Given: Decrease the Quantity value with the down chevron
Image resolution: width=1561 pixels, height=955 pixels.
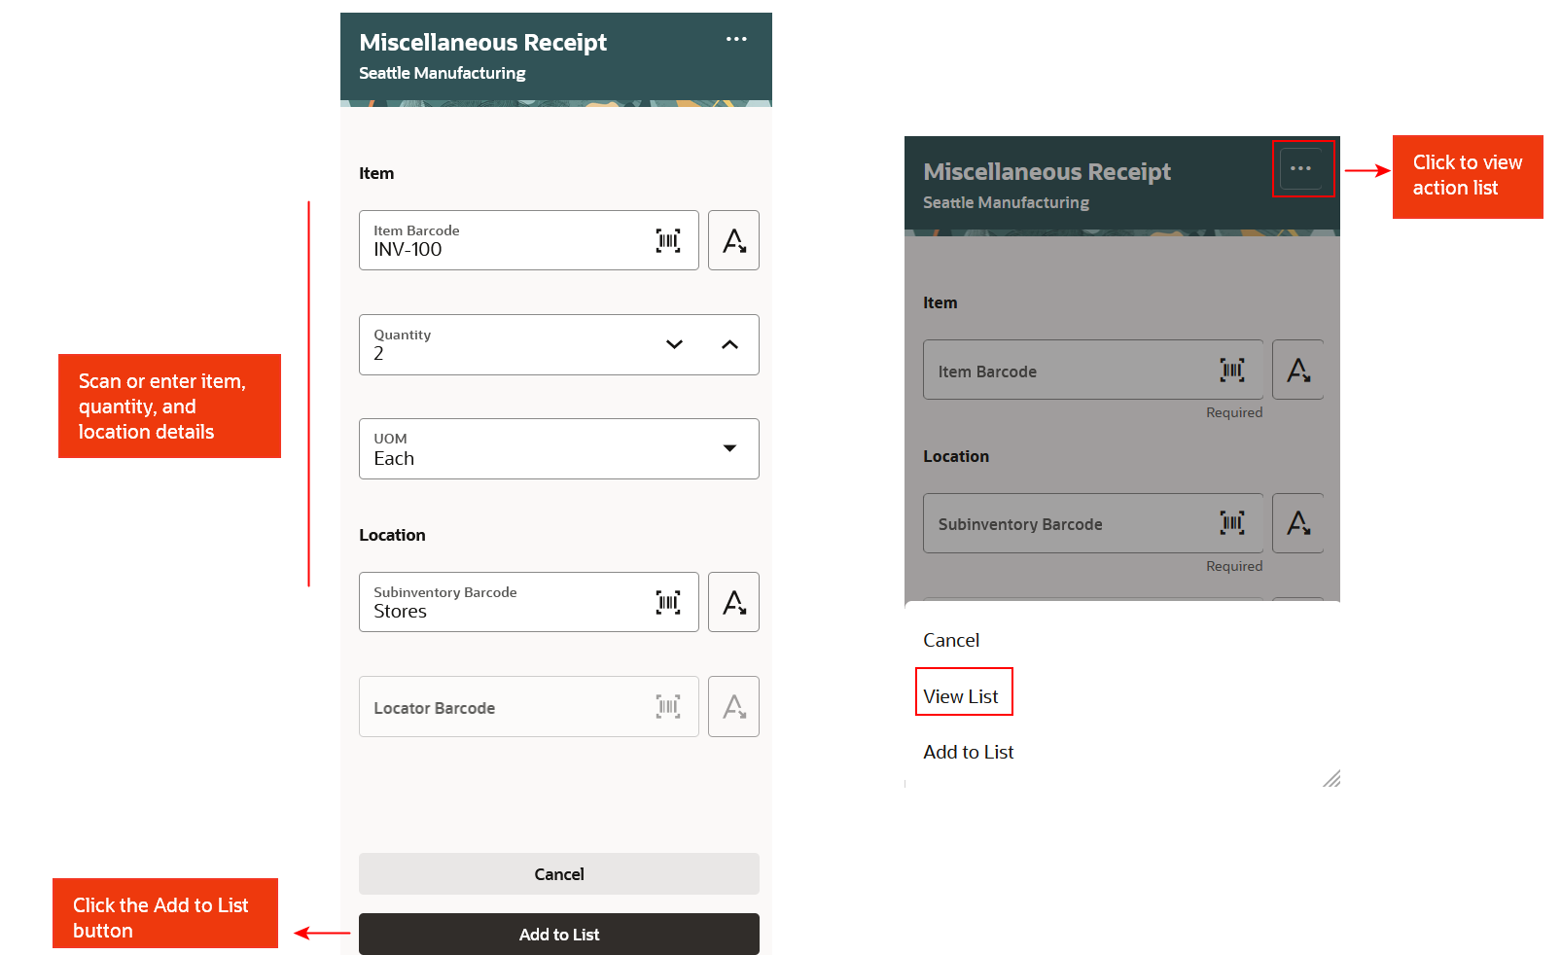Looking at the screenshot, I should point(674,344).
